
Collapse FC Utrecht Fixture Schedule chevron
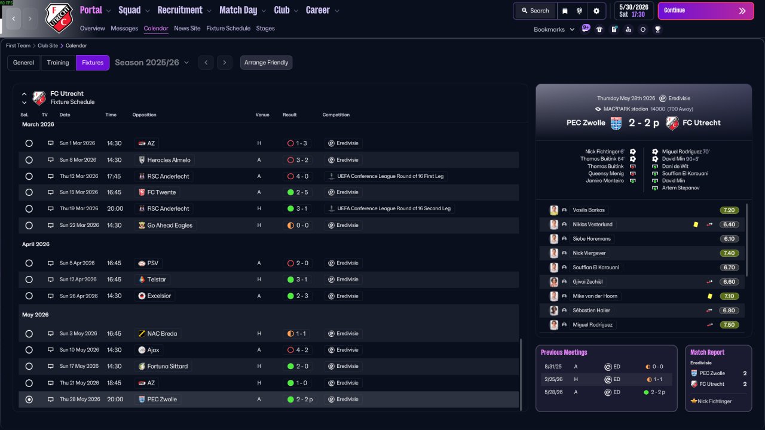click(25, 94)
